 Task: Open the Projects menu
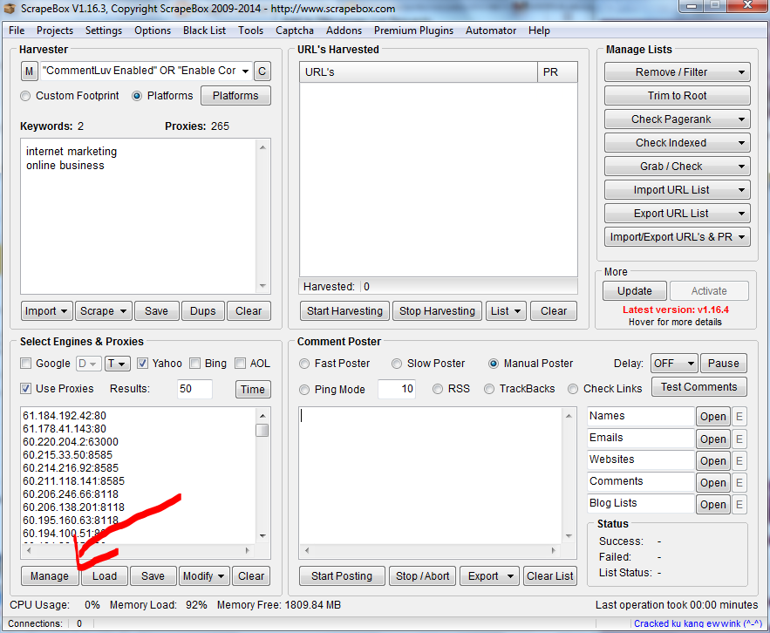pos(55,31)
